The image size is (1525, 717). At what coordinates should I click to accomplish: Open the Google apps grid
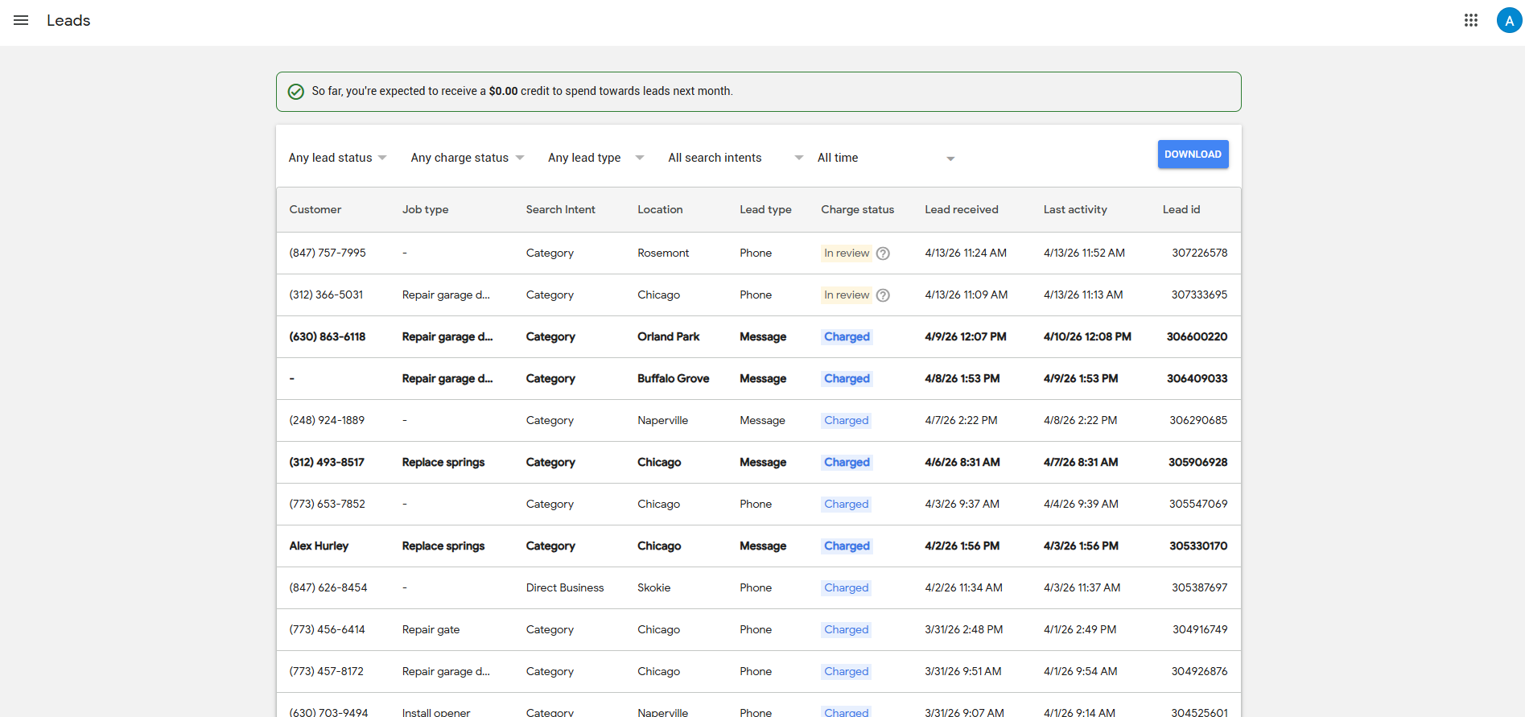(1471, 20)
